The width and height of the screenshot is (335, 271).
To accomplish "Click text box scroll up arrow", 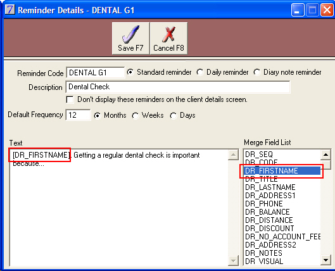I will [233, 155].
